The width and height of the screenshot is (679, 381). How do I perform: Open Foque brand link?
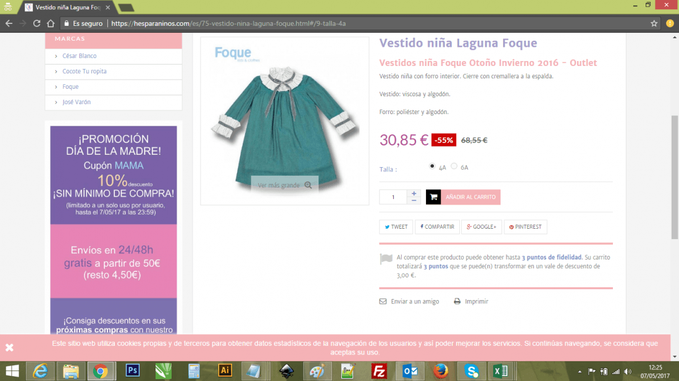click(x=70, y=87)
